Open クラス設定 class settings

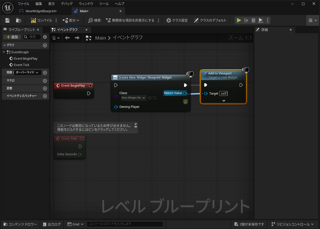(177, 20)
